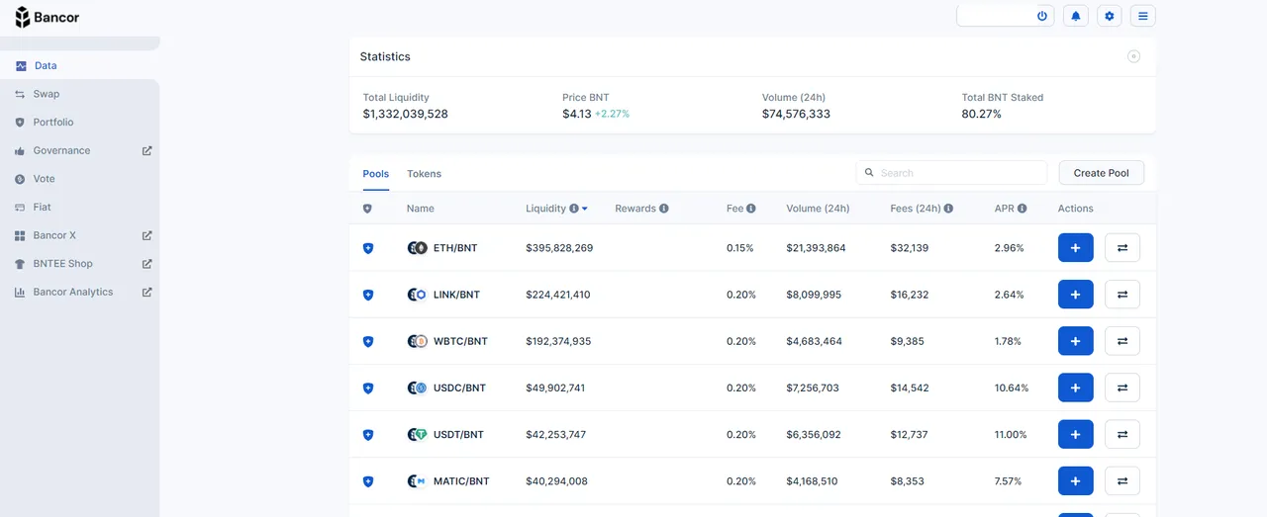The width and height of the screenshot is (1267, 517).
Task: Switch to the Tokens tab
Action: 424,174
